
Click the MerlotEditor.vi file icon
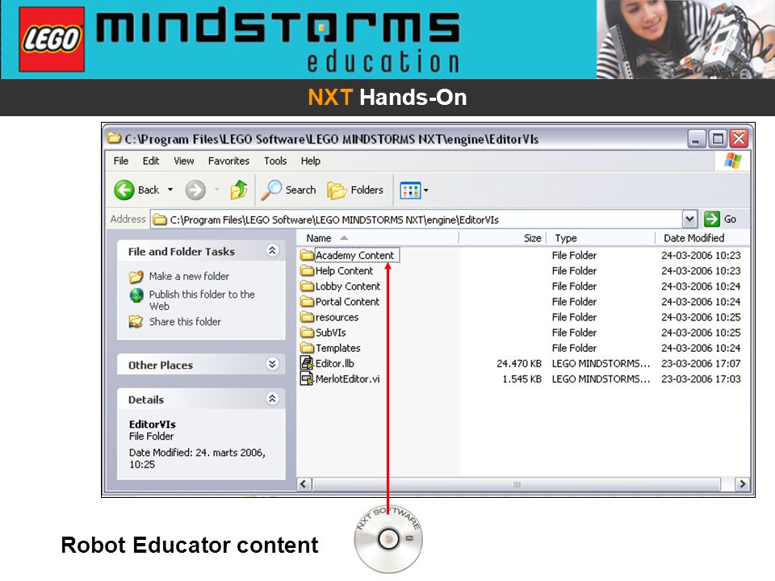[307, 379]
